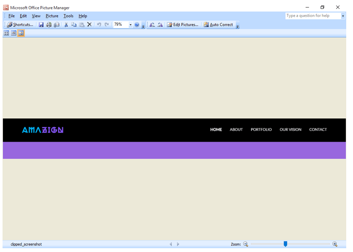Image resolution: width=353 pixels, height=252 pixels.
Task: Save the current picture
Action: pos(41,25)
